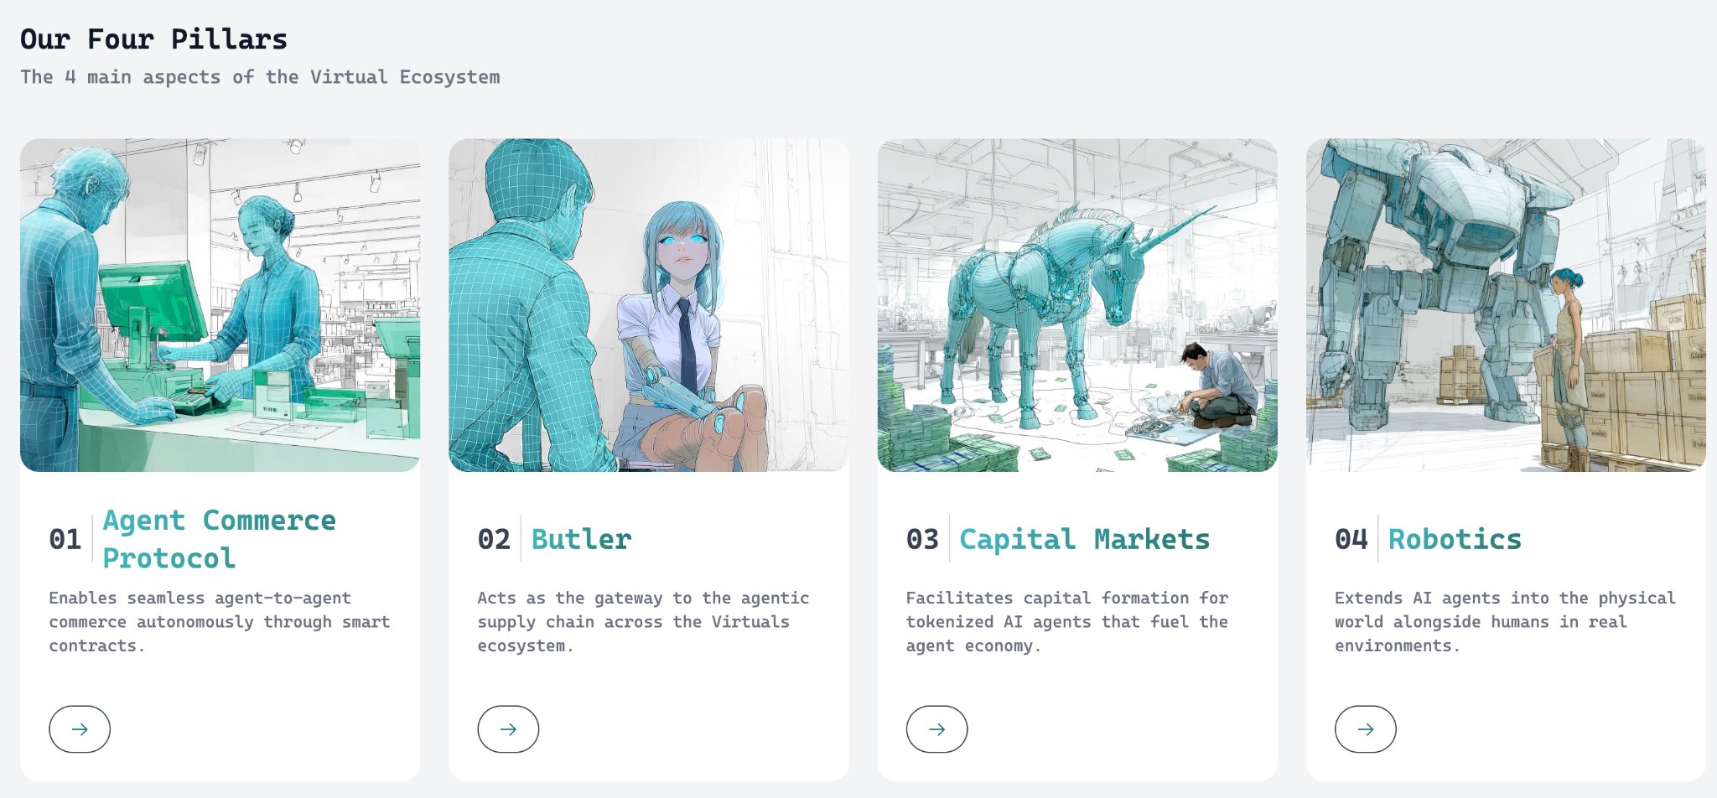Click the 04 card number
This screenshot has width=1717, height=798.
pyautogui.click(x=1351, y=539)
